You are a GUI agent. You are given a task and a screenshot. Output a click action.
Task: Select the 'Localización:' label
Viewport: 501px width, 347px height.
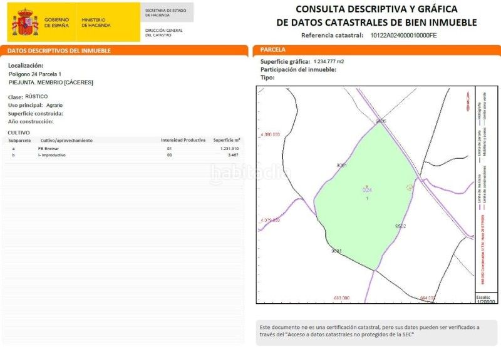(x=26, y=66)
